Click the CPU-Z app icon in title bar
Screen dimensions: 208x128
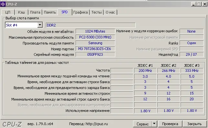point(3,4)
